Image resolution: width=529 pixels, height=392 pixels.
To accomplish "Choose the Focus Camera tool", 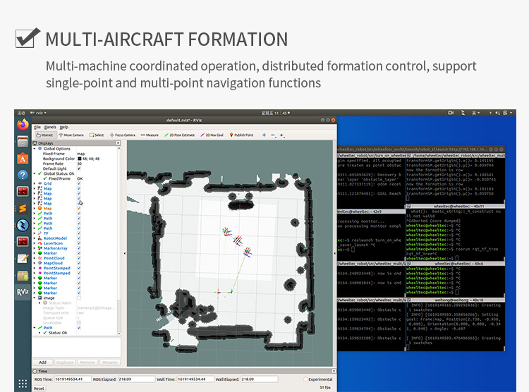I will point(124,135).
